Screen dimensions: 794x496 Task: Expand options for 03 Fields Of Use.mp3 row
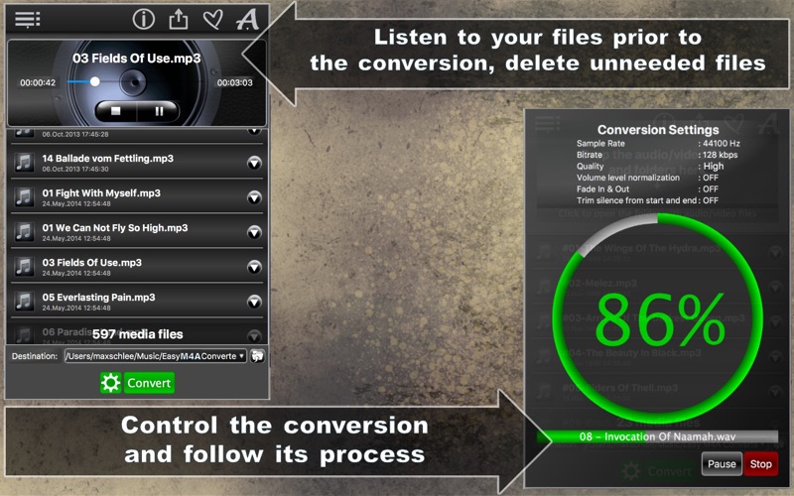point(254,267)
